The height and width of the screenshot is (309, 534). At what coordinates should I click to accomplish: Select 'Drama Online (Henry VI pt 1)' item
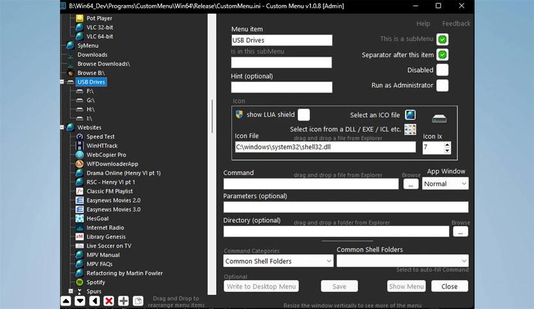click(123, 173)
